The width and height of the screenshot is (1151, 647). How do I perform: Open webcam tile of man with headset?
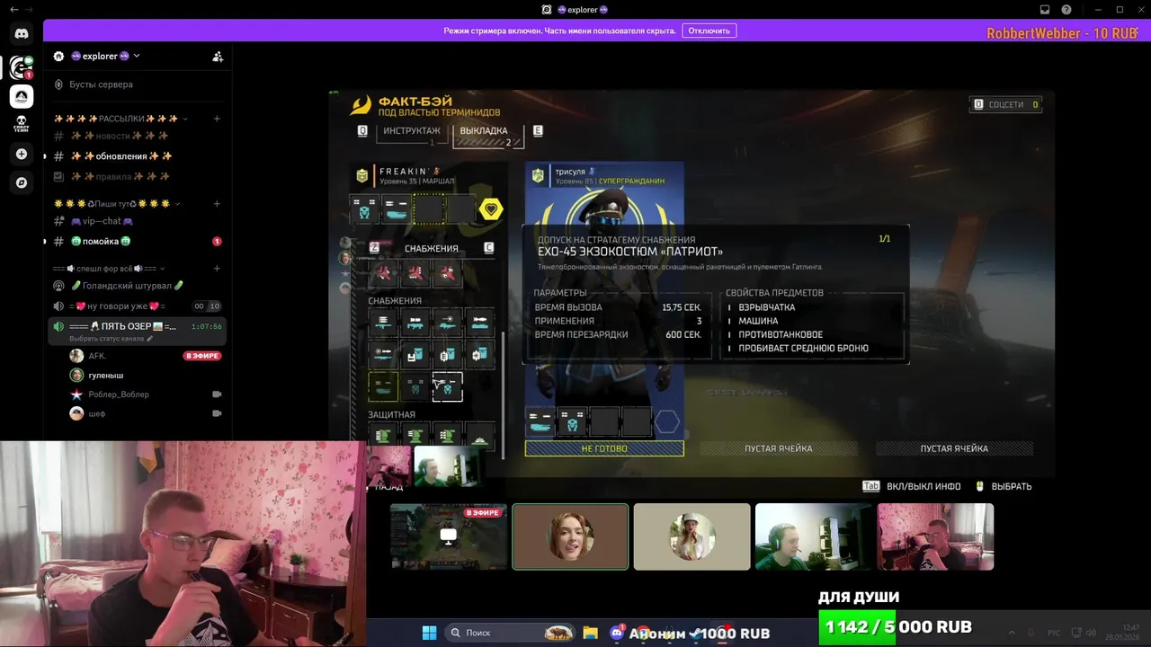pos(813,536)
